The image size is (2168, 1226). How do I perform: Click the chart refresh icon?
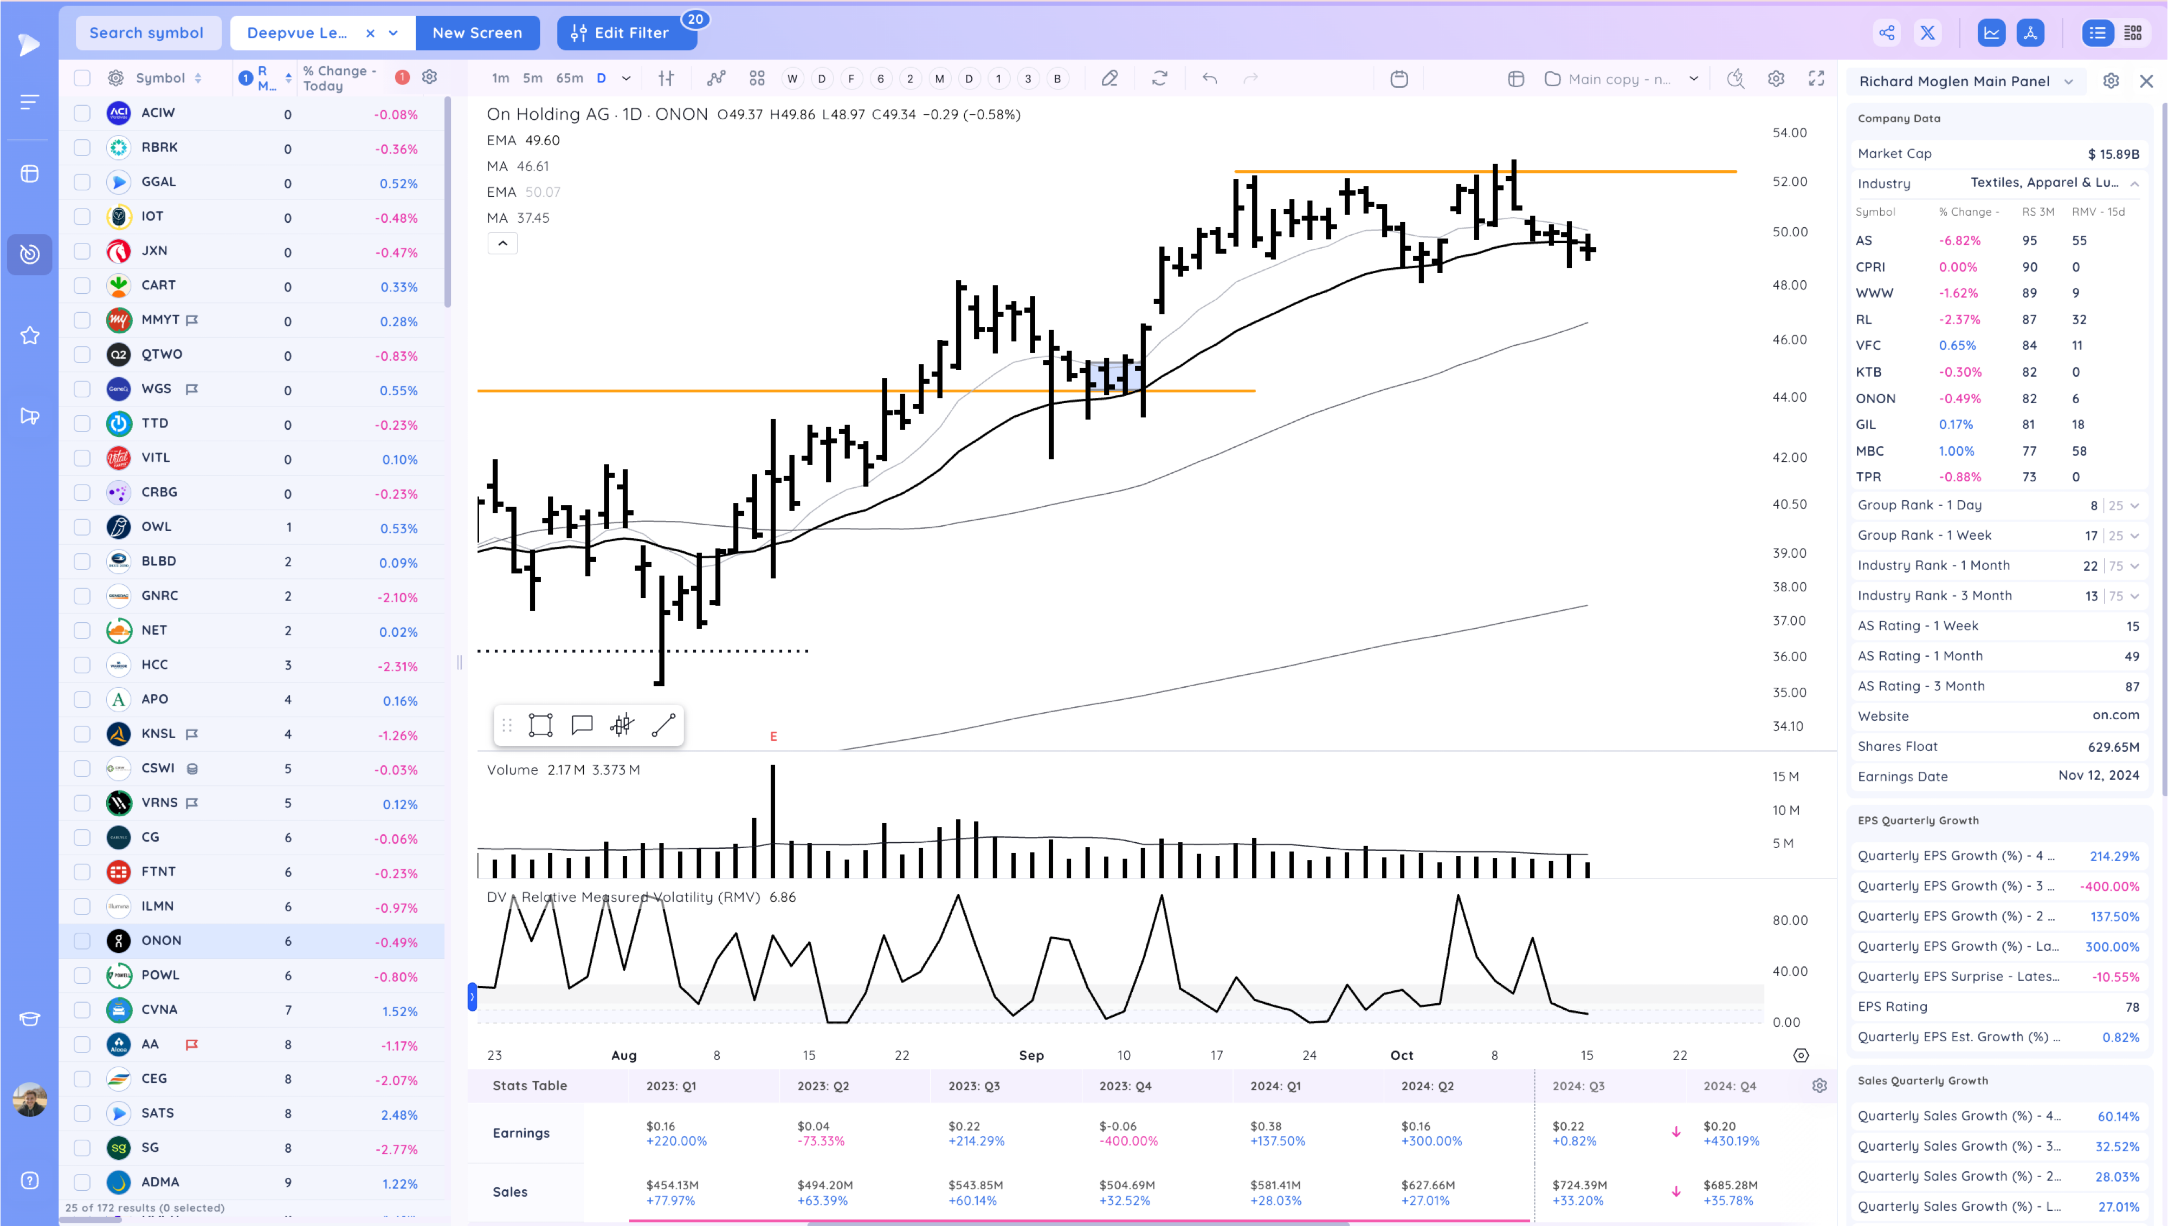tap(1159, 78)
